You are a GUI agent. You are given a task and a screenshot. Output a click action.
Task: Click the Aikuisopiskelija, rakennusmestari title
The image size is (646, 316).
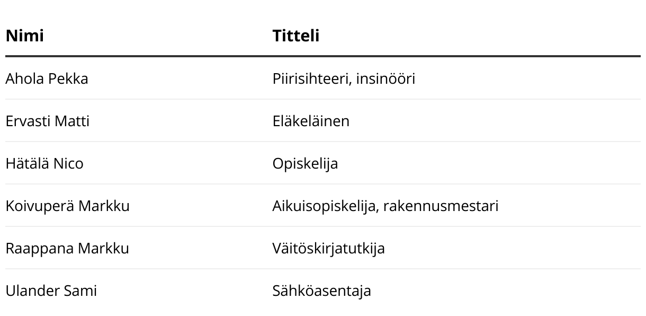point(385,206)
